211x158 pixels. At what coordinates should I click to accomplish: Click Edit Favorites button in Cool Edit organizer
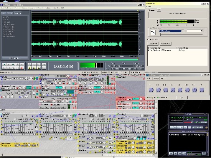(x=15, y=58)
